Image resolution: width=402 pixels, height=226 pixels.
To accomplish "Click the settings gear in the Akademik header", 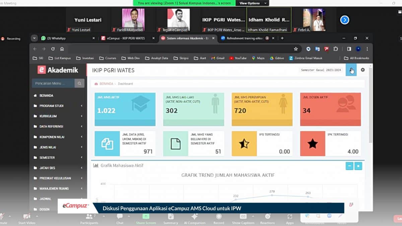I will point(362,70).
